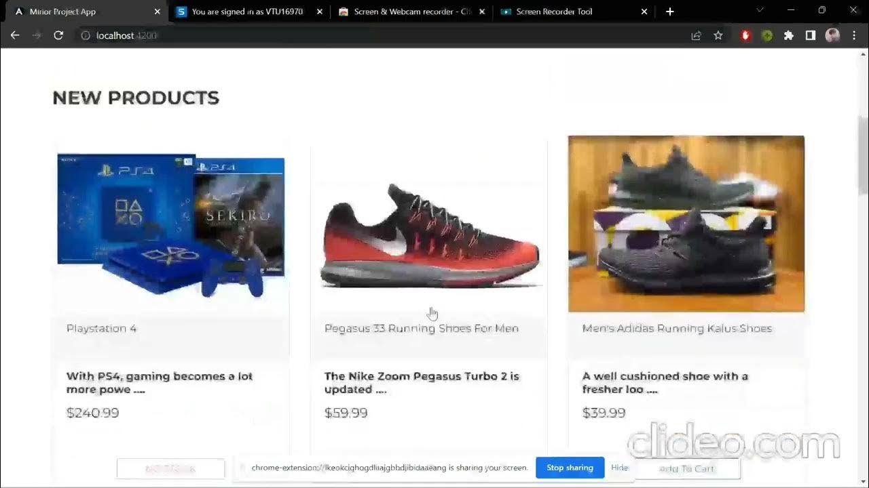Click the well cushioned shoe description

point(665,382)
